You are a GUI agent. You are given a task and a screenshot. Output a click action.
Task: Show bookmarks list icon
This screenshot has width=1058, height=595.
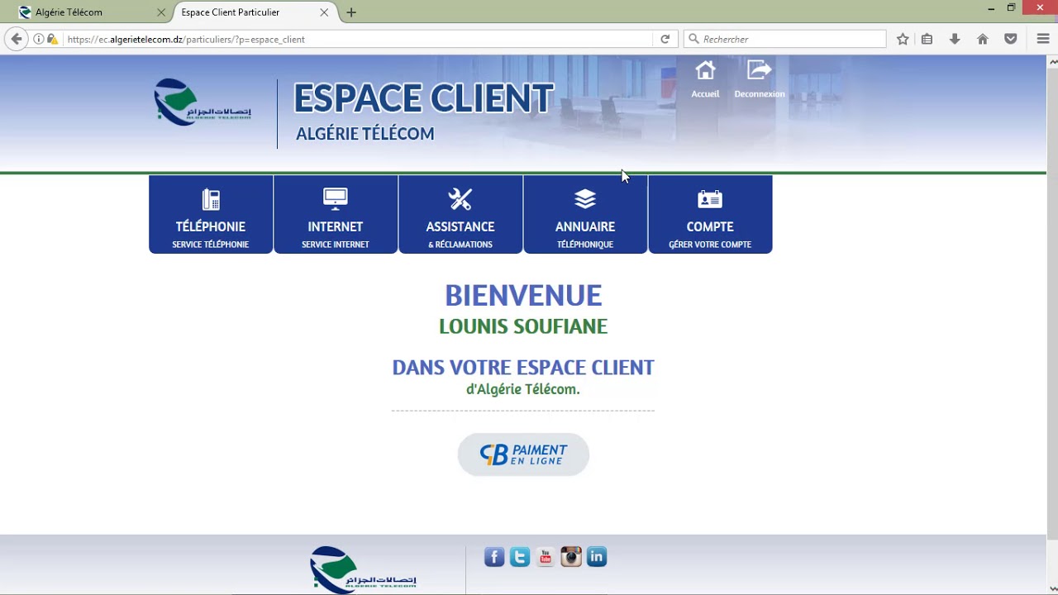(x=927, y=39)
